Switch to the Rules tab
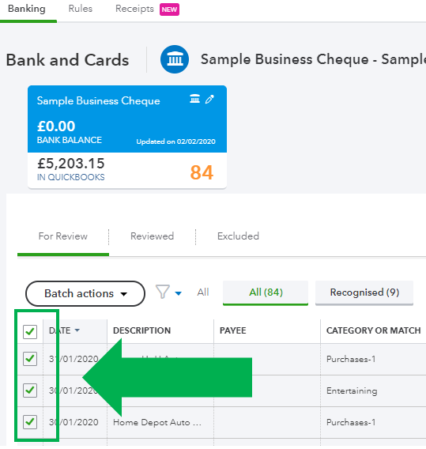Viewport: 426px width, 449px height. point(81,9)
